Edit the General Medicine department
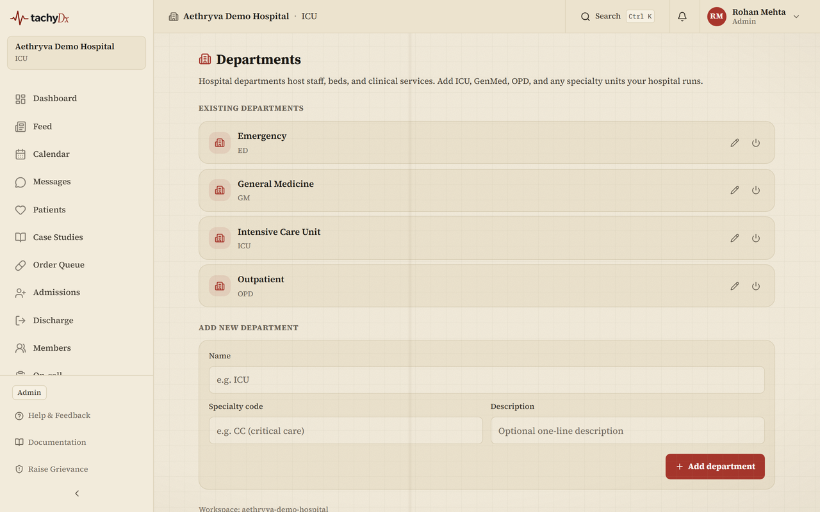820x512 pixels. tap(735, 190)
